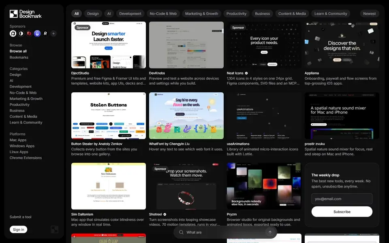Click the verified badge next to Shotreel

point(165,214)
